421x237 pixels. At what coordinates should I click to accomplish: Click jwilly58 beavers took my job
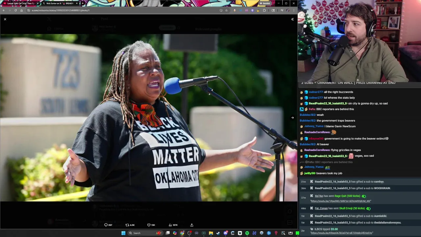(x=323, y=173)
